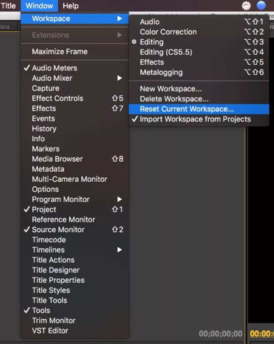This screenshot has height=344, width=274.
Task: Open the Reference Monitor
Action: [x=75, y=219]
